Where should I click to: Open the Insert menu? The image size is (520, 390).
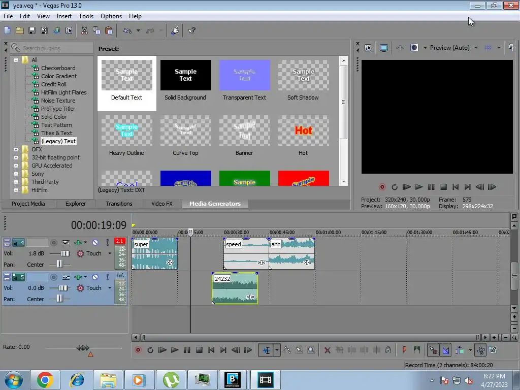(64, 16)
